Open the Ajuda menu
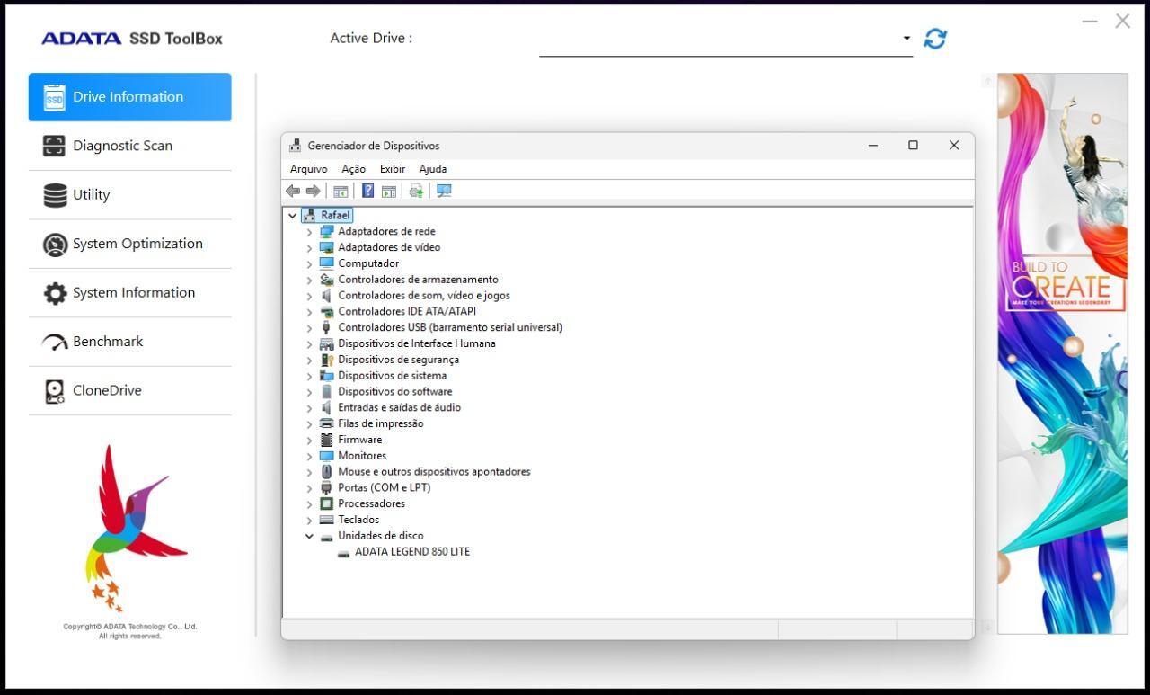 coord(432,169)
